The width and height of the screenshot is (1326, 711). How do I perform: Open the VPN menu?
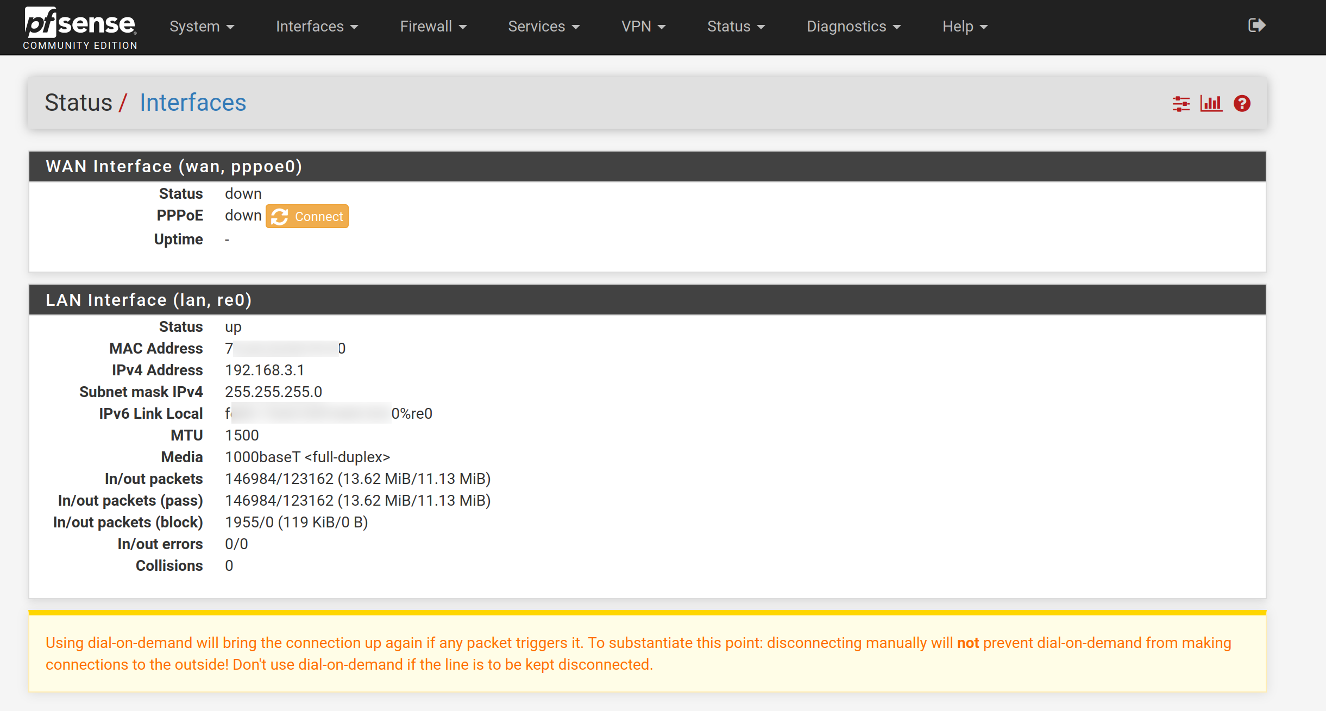coord(643,26)
